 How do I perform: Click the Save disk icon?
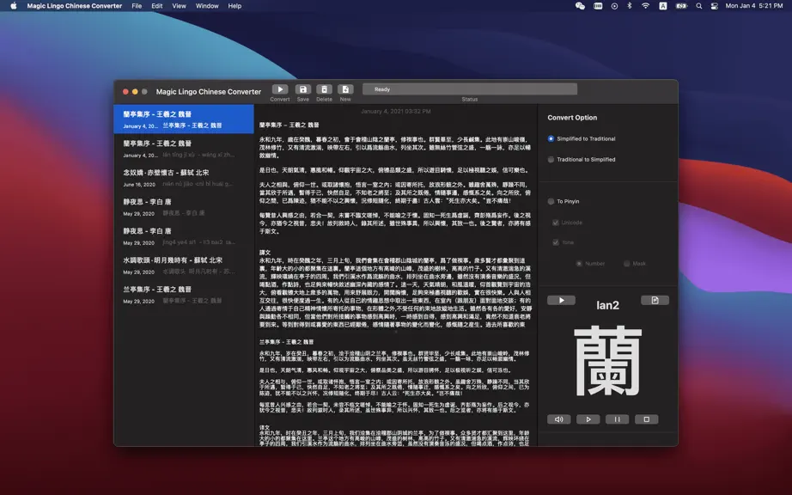pos(303,89)
